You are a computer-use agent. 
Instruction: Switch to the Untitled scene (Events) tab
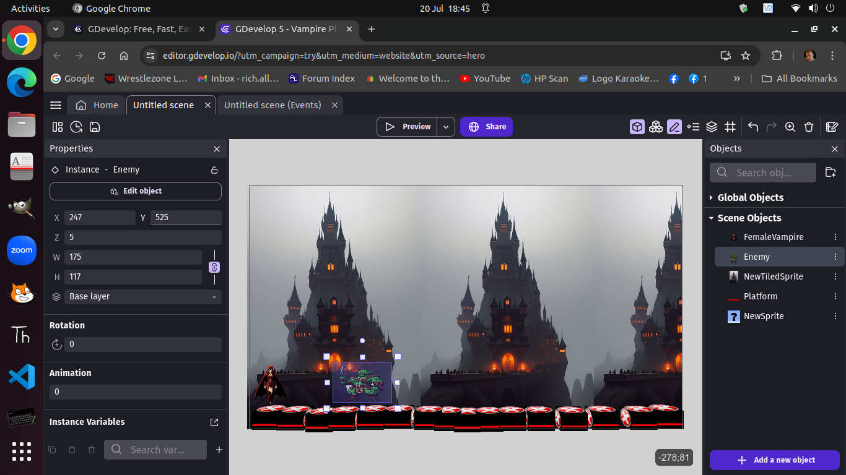(273, 105)
